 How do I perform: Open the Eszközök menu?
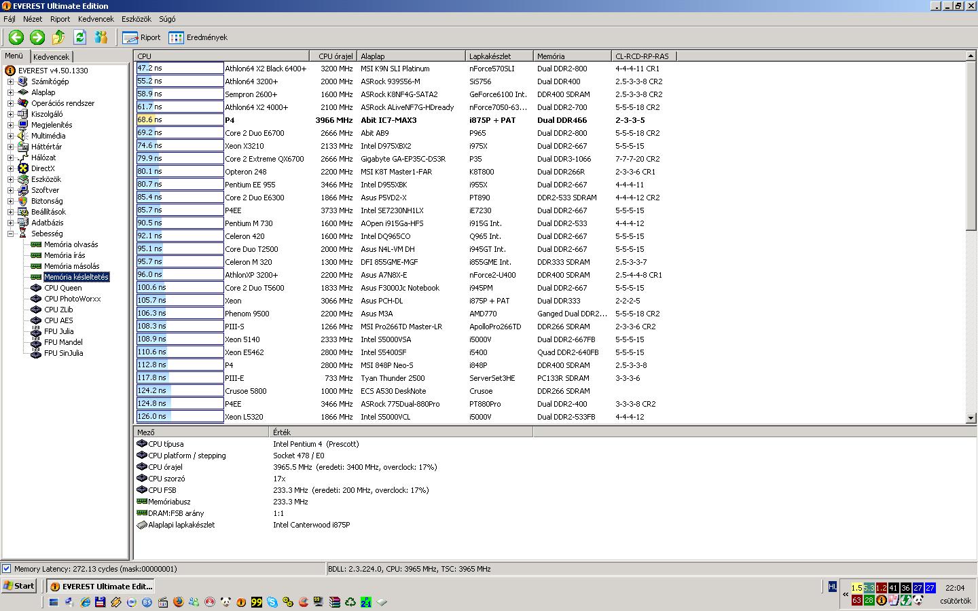point(137,19)
